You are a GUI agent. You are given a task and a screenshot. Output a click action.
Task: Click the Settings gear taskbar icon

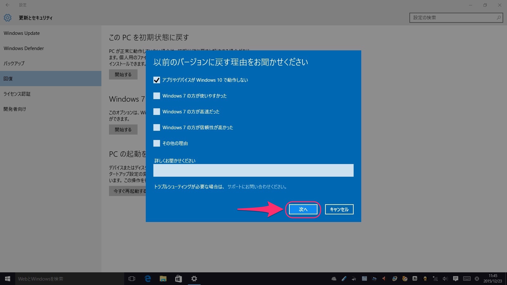coord(194,279)
